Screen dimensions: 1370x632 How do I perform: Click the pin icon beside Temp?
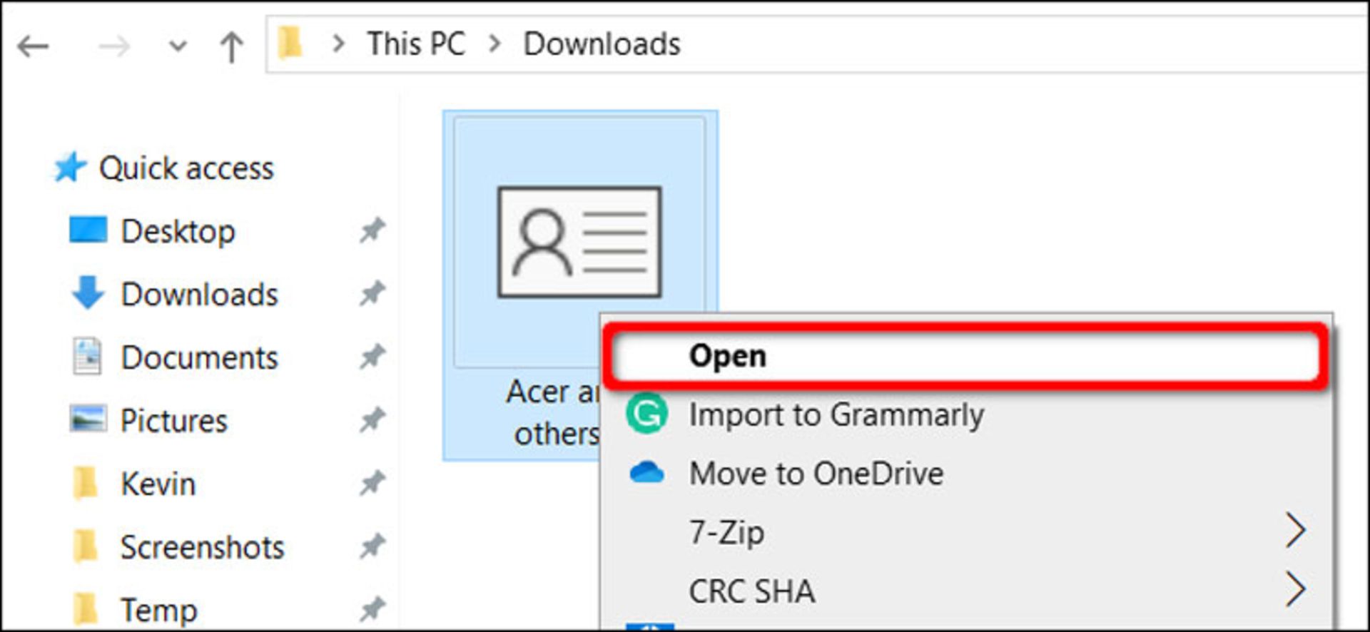click(372, 610)
